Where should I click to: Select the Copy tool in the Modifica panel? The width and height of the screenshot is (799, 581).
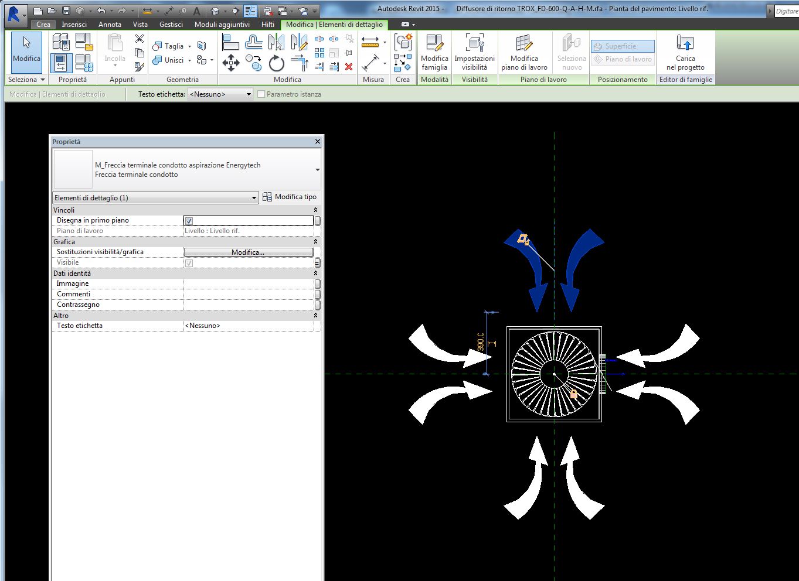coord(253,63)
